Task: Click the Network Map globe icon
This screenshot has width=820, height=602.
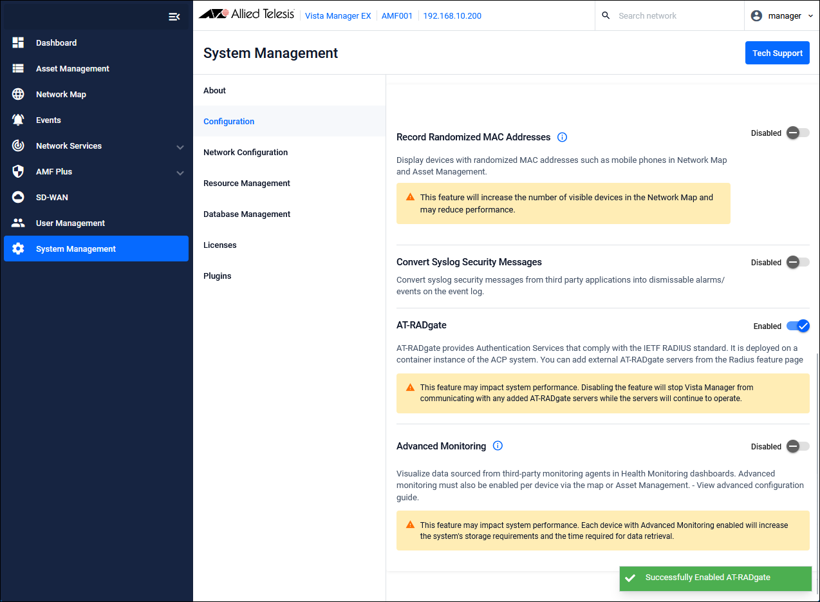Action: coord(18,94)
